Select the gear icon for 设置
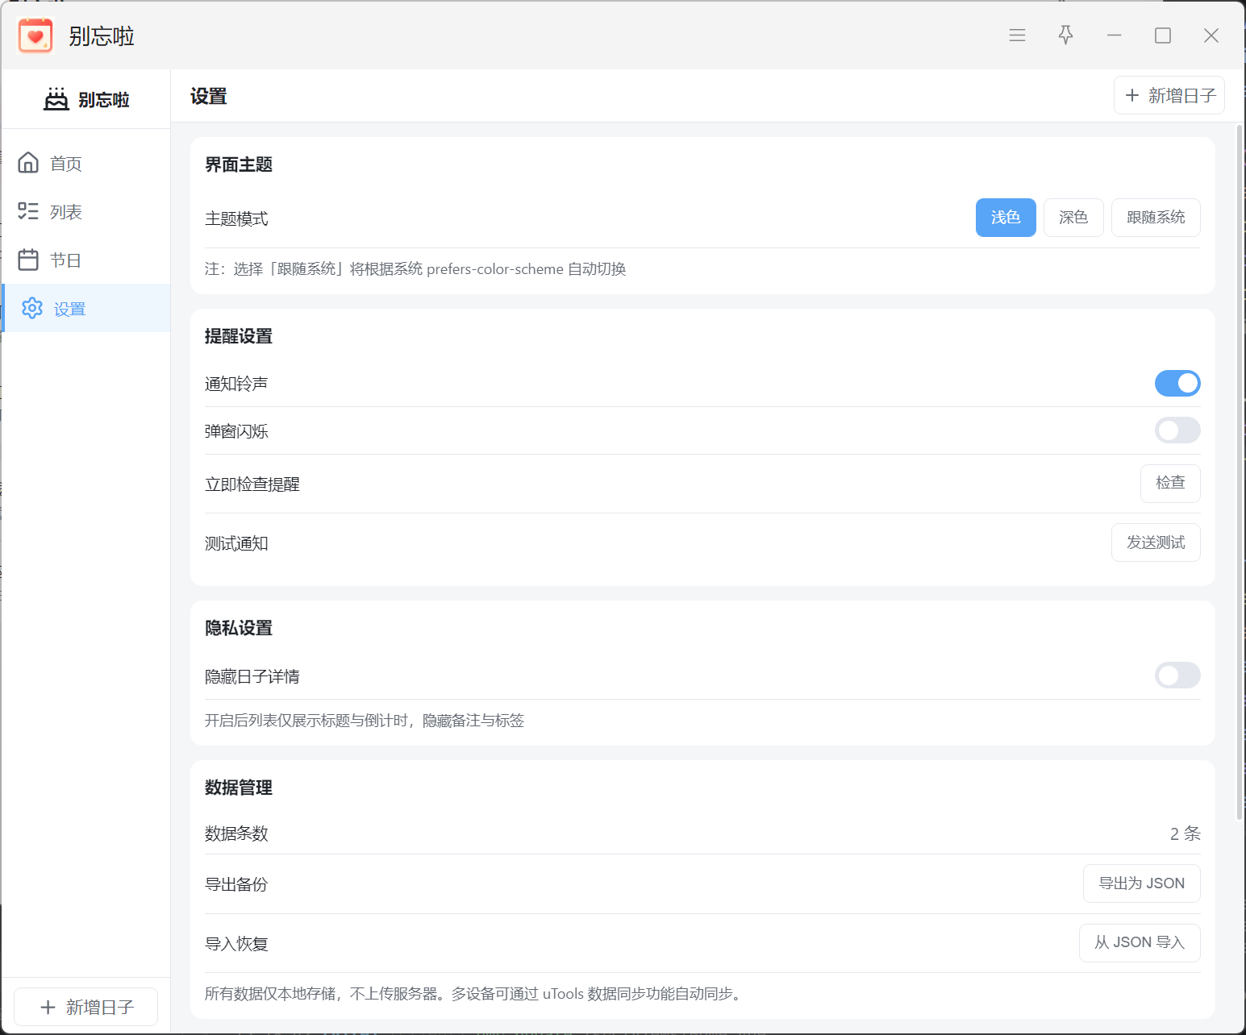The height and width of the screenshot is (1035, 1246). (x=32, y=308)
